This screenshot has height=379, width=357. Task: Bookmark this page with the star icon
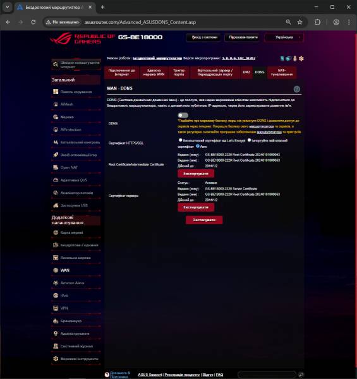click(x=300, y=22)
